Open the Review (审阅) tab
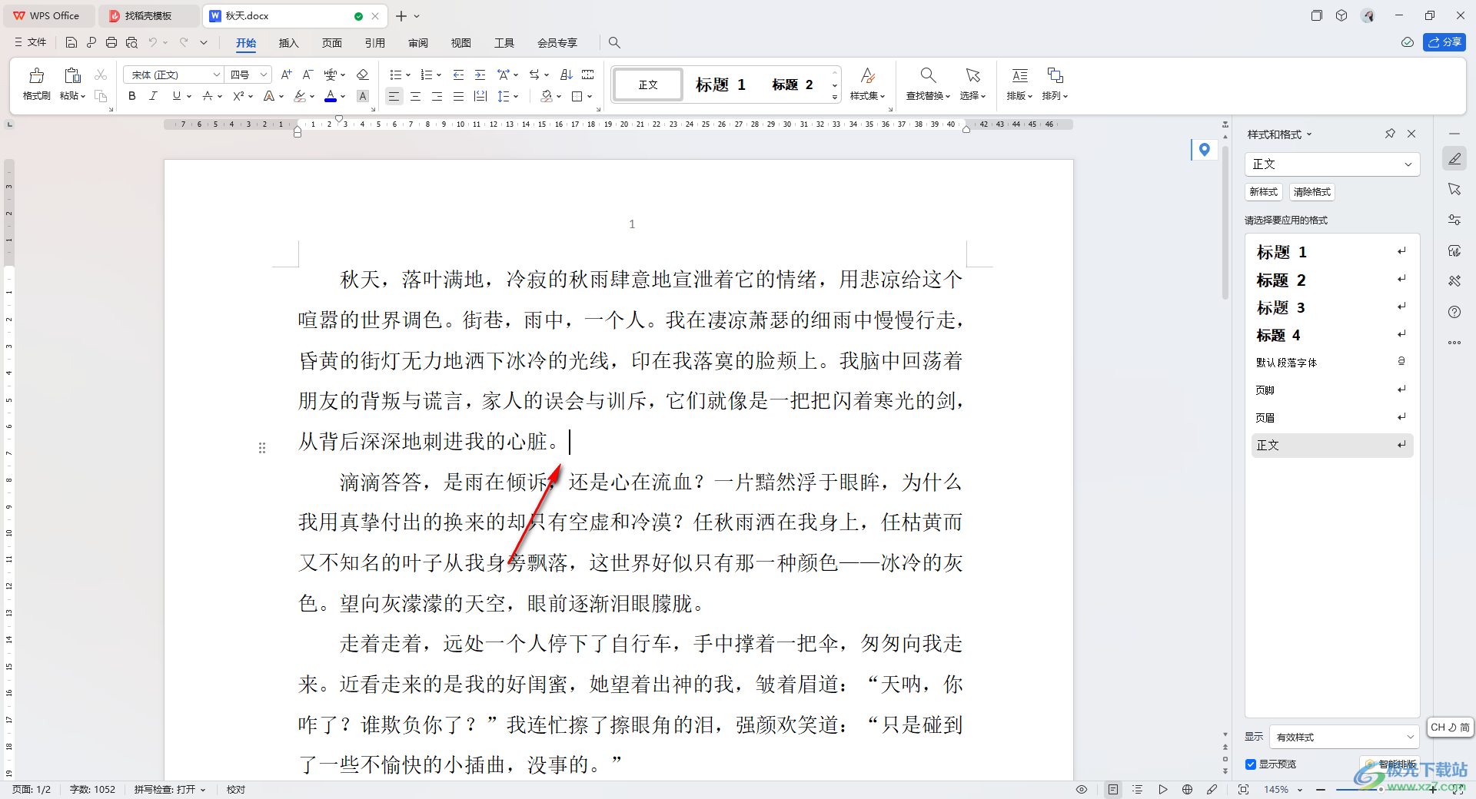Screen dimensions: 1476x799 click(417, 43)
